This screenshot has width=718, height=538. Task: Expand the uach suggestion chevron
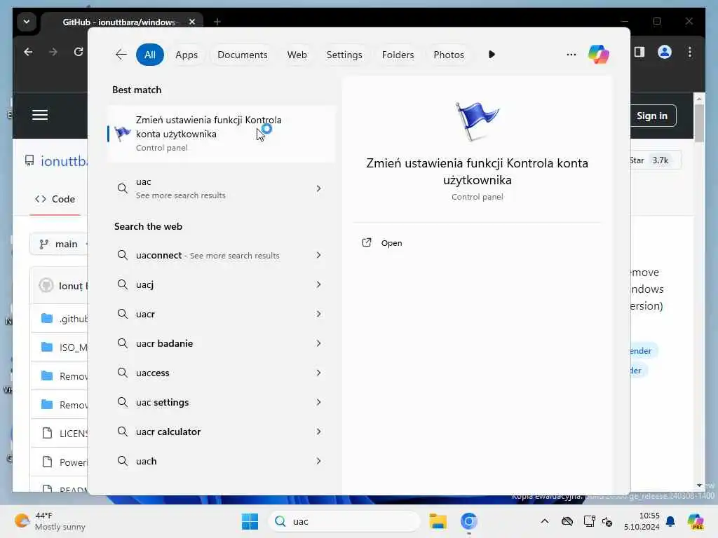click(x=318, y=461)
